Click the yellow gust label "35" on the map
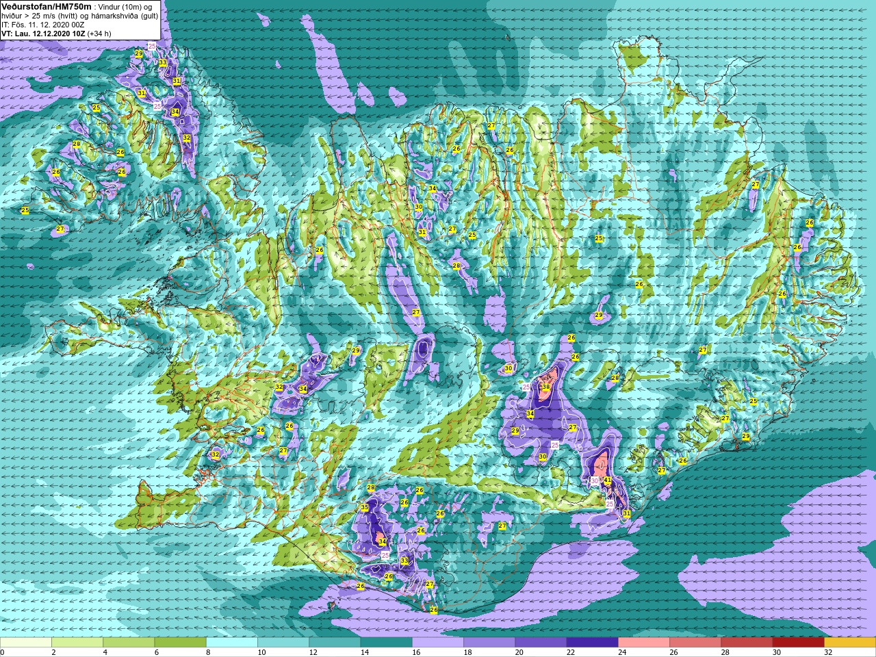The image size is (876, 657). [365, 508]
